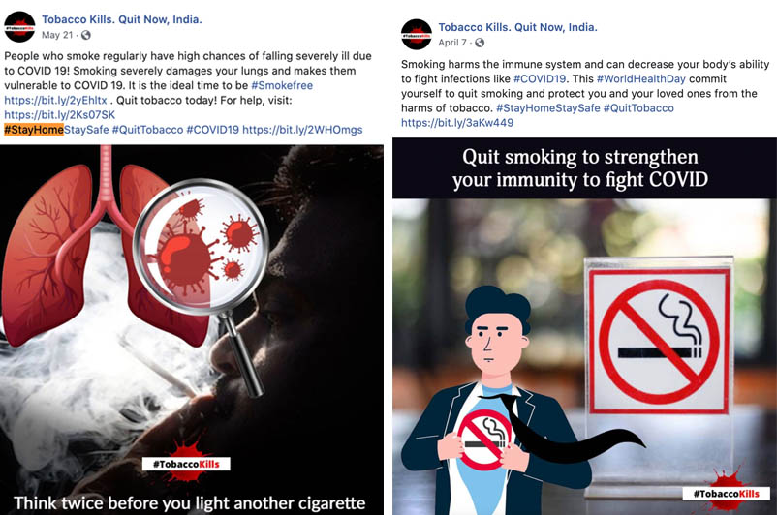The width and height of the screenshot is (777, 515).
Task: Click the #COVID19 hashtag in right post
Action: (540, 78)
